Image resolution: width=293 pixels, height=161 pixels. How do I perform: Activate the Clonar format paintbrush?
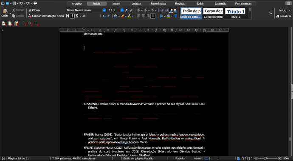point(34,10)
